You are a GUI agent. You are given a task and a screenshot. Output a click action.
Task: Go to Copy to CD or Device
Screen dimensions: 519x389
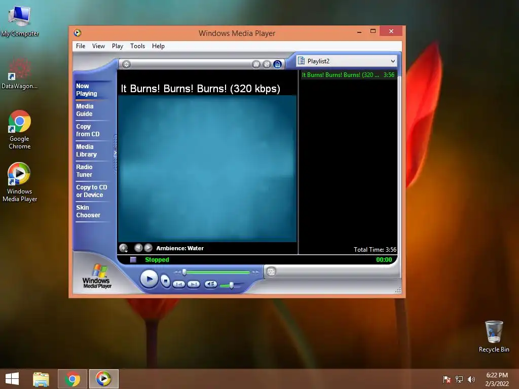[92, 191]
